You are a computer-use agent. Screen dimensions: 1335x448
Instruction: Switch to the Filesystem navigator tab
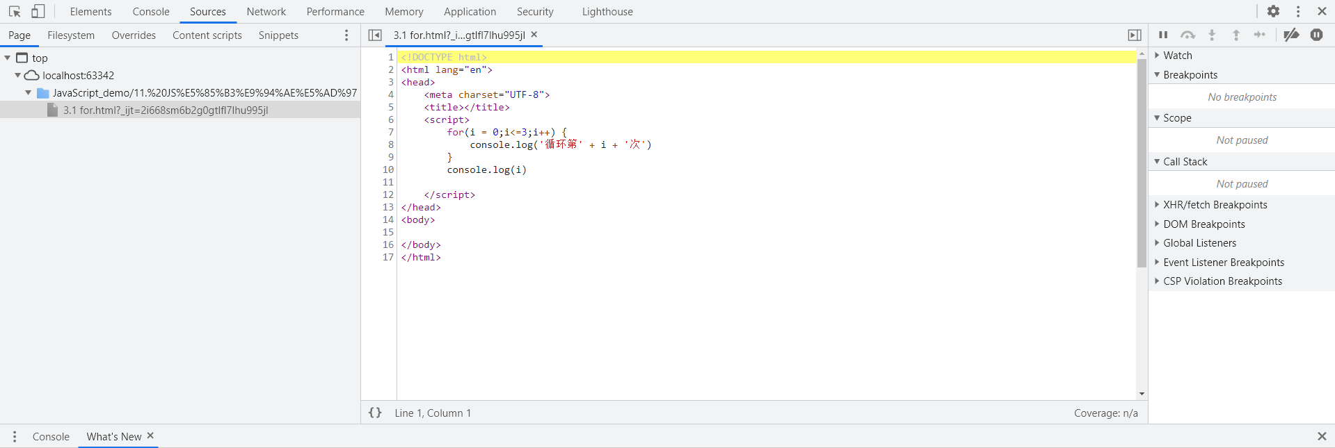(71, 35)
